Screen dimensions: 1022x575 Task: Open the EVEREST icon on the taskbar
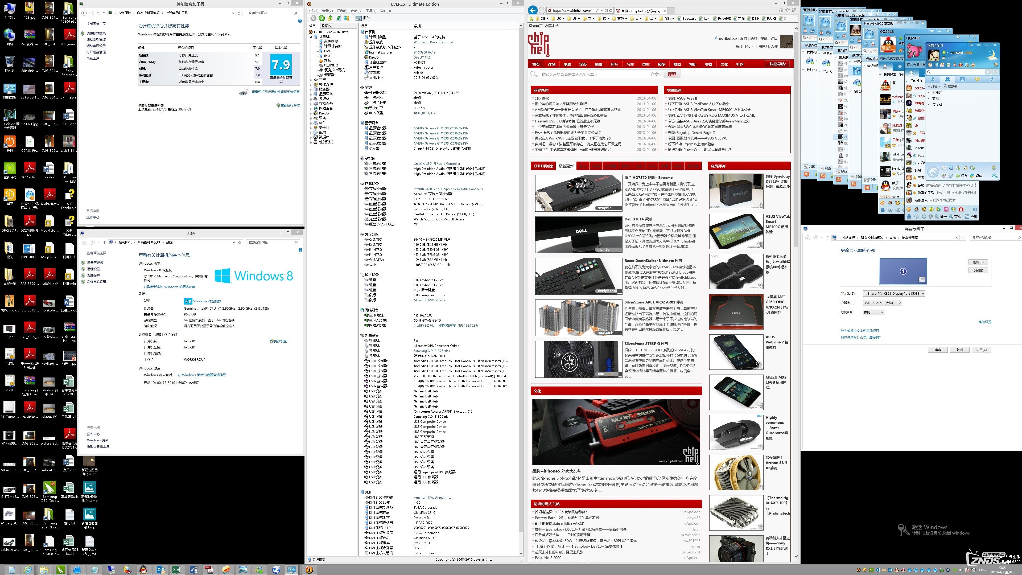click(x=309, y=570)
